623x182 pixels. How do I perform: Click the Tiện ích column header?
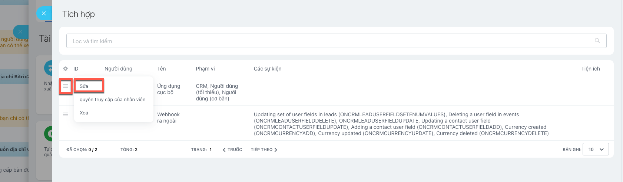[x=590, y=69]
